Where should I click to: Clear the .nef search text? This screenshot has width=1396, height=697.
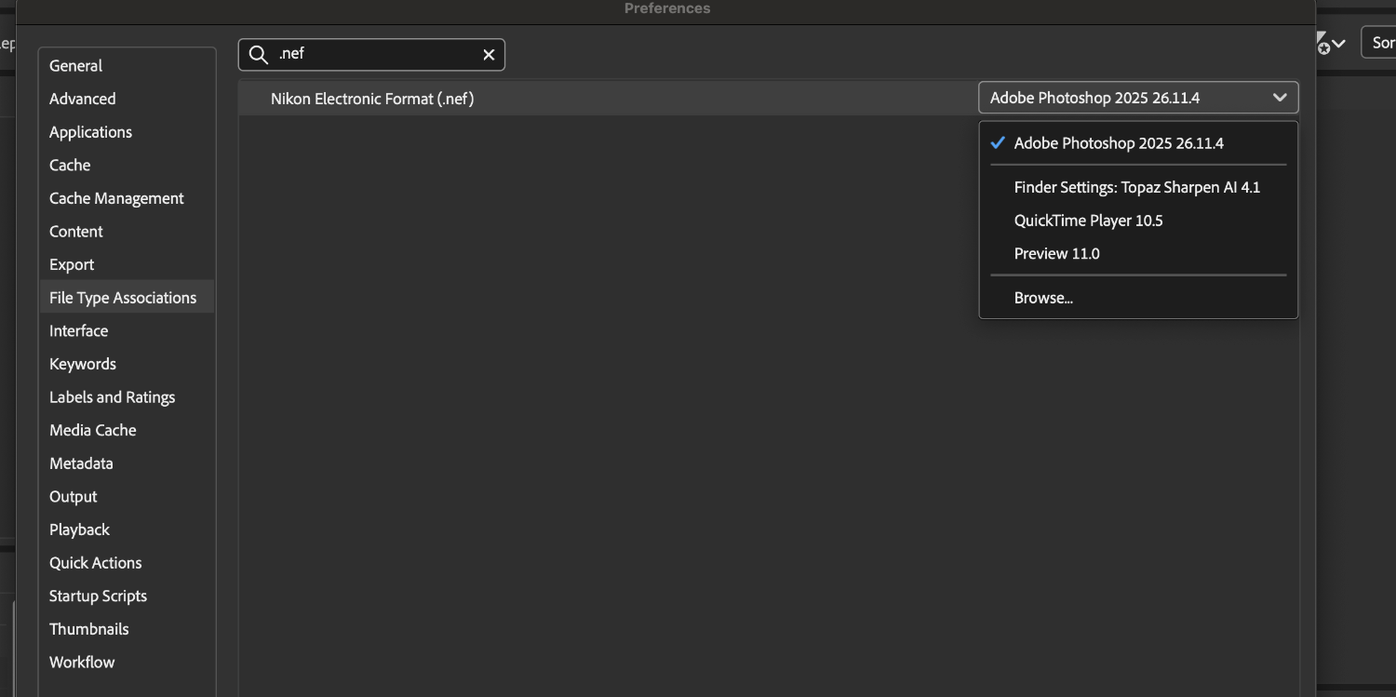(489, 55)
